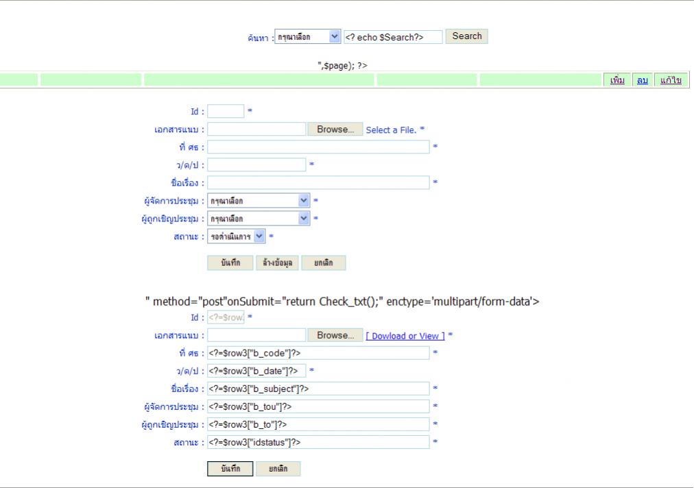Click the Id field in upper form
This screenshot has width=694, height=488.
[226, 111]
